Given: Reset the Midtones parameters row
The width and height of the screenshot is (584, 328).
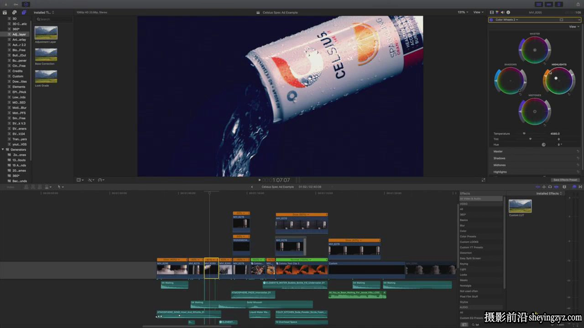Looking at the screenshot, I should (x=578, y=165).
